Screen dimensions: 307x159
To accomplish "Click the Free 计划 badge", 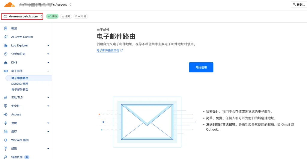I will point(81,16).
